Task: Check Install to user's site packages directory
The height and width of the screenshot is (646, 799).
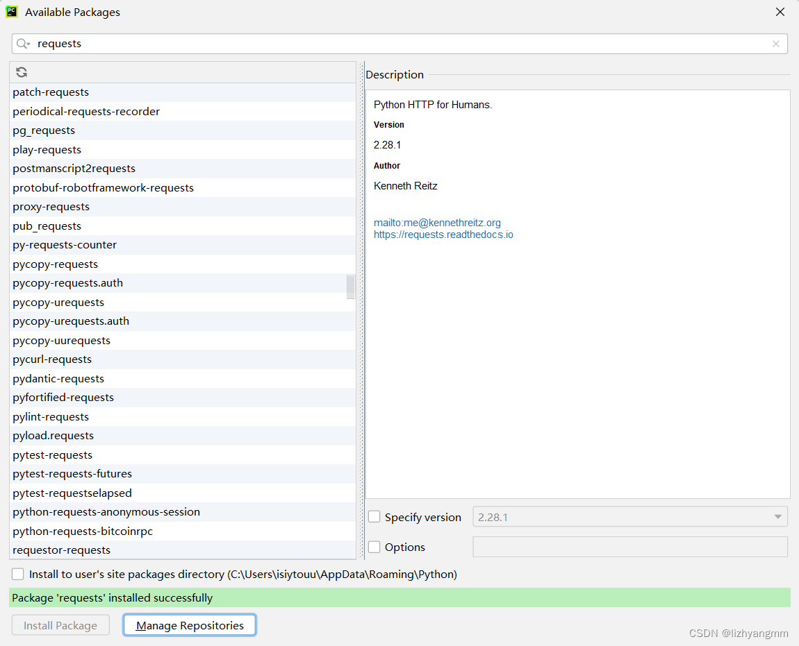Action: coord(18,575)
